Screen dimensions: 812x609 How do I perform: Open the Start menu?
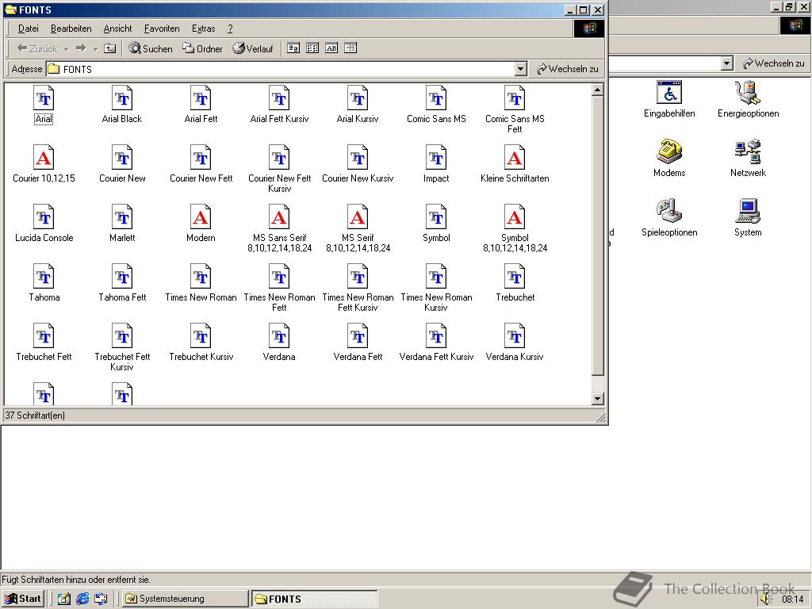[23, 599]
